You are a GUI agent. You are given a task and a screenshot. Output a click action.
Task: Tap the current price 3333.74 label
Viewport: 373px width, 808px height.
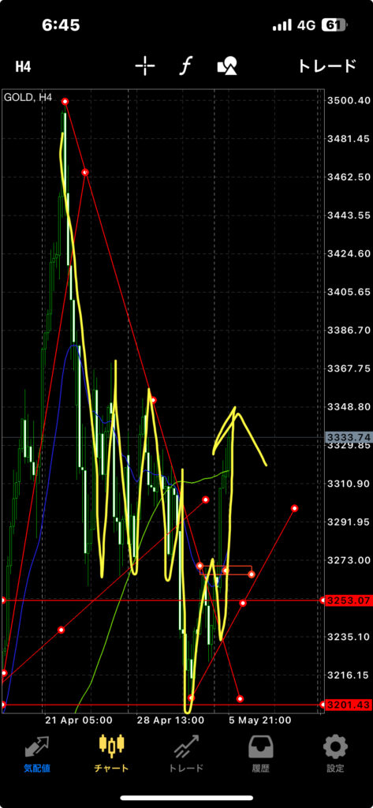pos(349,437)
